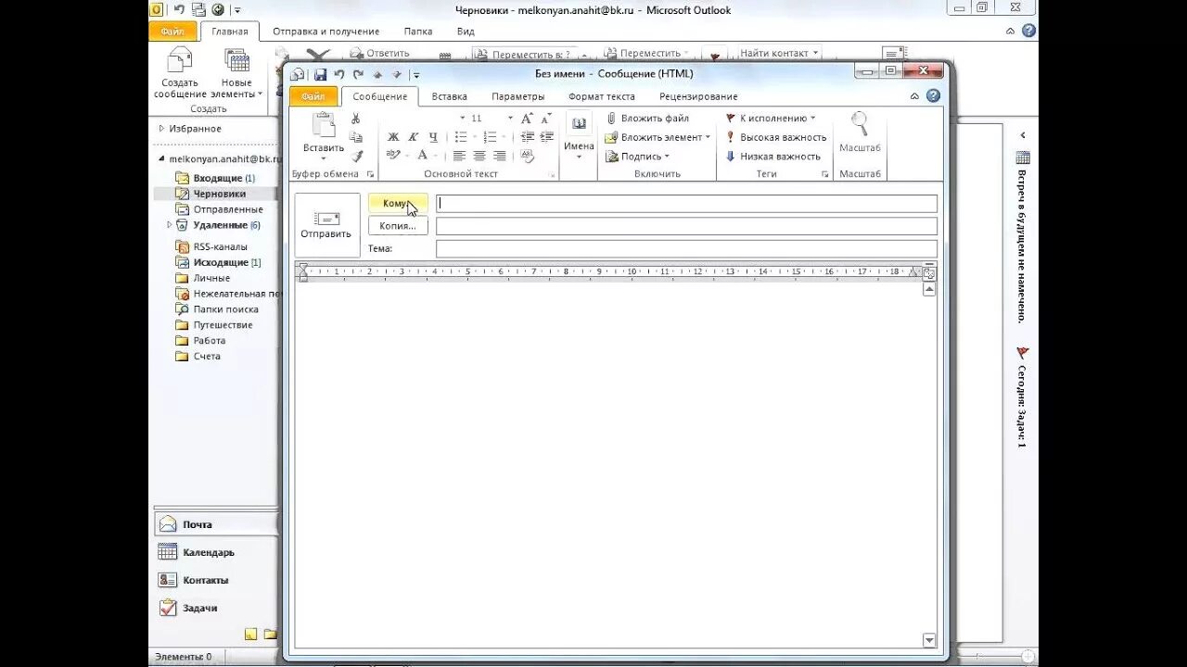Click Undo in message quick access toolbar
The image size is (1187, 667).
339,74
